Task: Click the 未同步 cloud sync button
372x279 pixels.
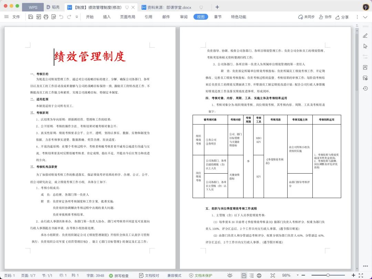Action: [x=306, y=17]
